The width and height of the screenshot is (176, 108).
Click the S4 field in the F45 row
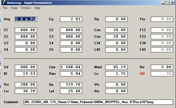coord(26,50)
